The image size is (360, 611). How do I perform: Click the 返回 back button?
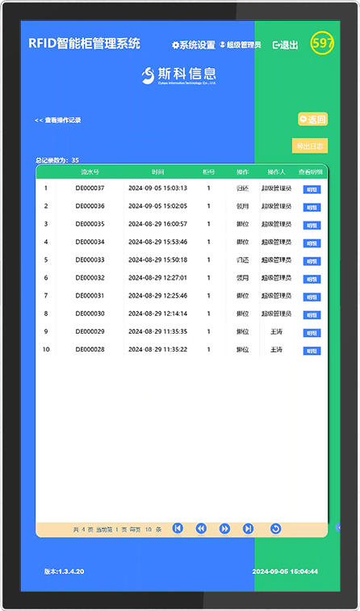313,120
